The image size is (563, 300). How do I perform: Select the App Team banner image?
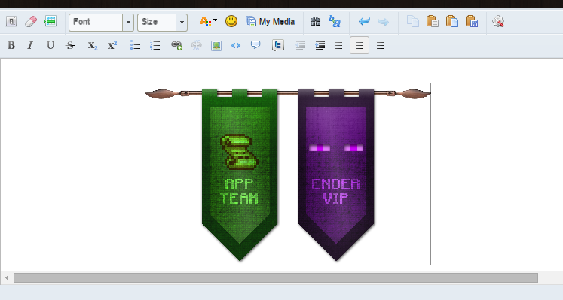(240, 175)
